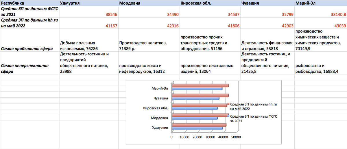
Task: Click cell with value 35799
Action: click(267, 12)
